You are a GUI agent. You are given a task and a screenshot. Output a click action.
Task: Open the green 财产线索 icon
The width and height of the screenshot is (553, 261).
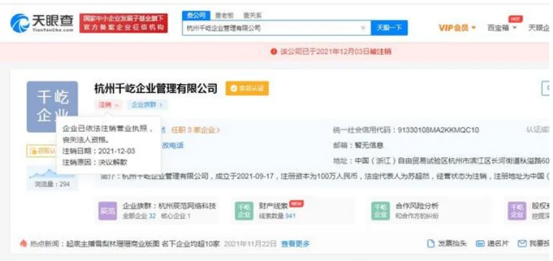(244, 211)
